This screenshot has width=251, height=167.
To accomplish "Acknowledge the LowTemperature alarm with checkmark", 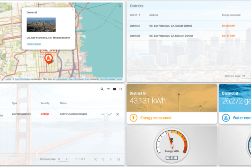I will (x=110, y=114).
